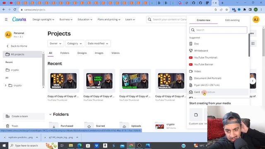This screenshot has width=265, height=149.
Task: Select the Videos tab
Action: coord(116,53)
